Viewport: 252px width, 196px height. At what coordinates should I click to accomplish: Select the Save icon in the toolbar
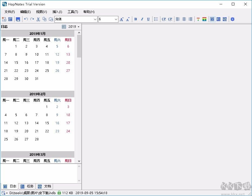coord(18,19)
